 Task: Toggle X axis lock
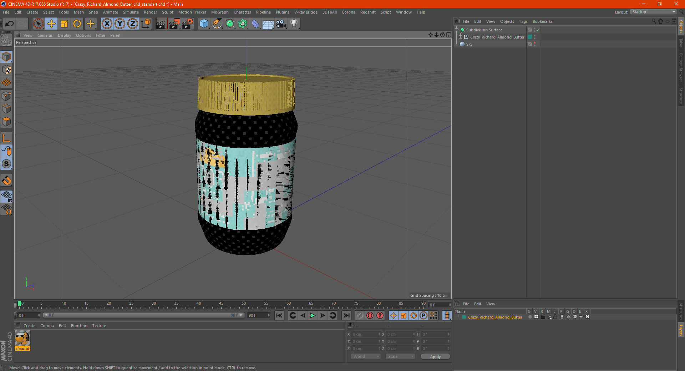pos(107,24)
